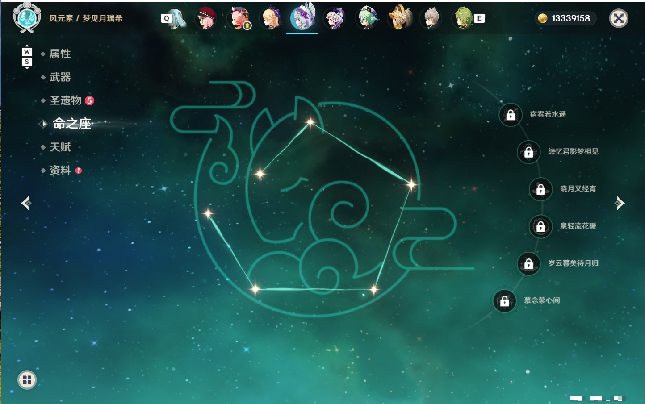Click the W key hint above the menu
This screenshot has height=404, width=645.
[27, 52]
